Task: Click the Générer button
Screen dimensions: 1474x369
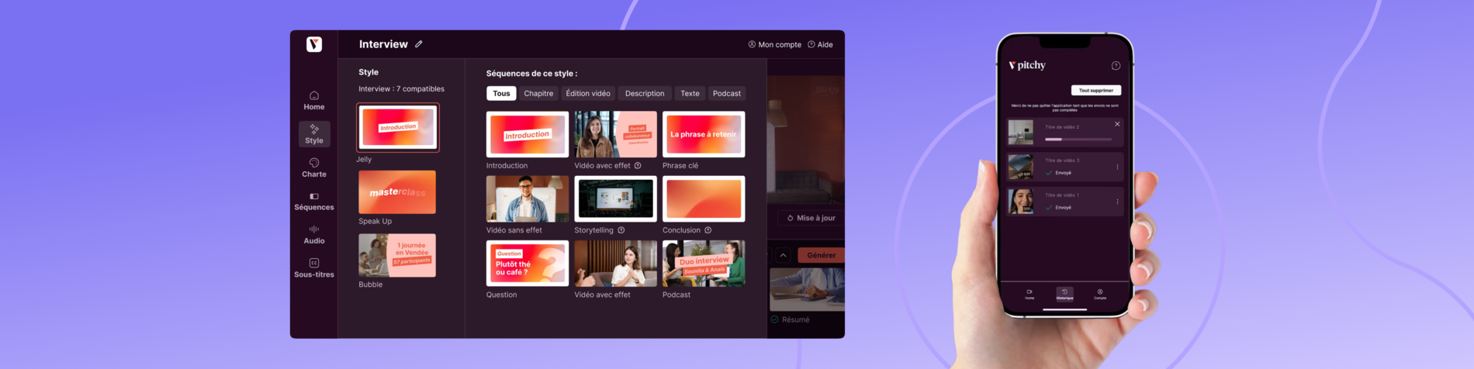Action: (x=821, y=255)
